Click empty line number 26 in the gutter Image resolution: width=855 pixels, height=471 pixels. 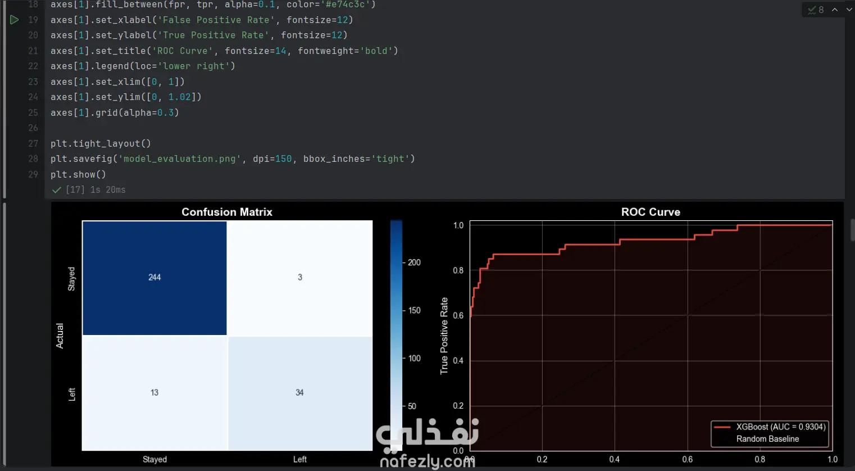pyautogui.click(x=33, y=128)
